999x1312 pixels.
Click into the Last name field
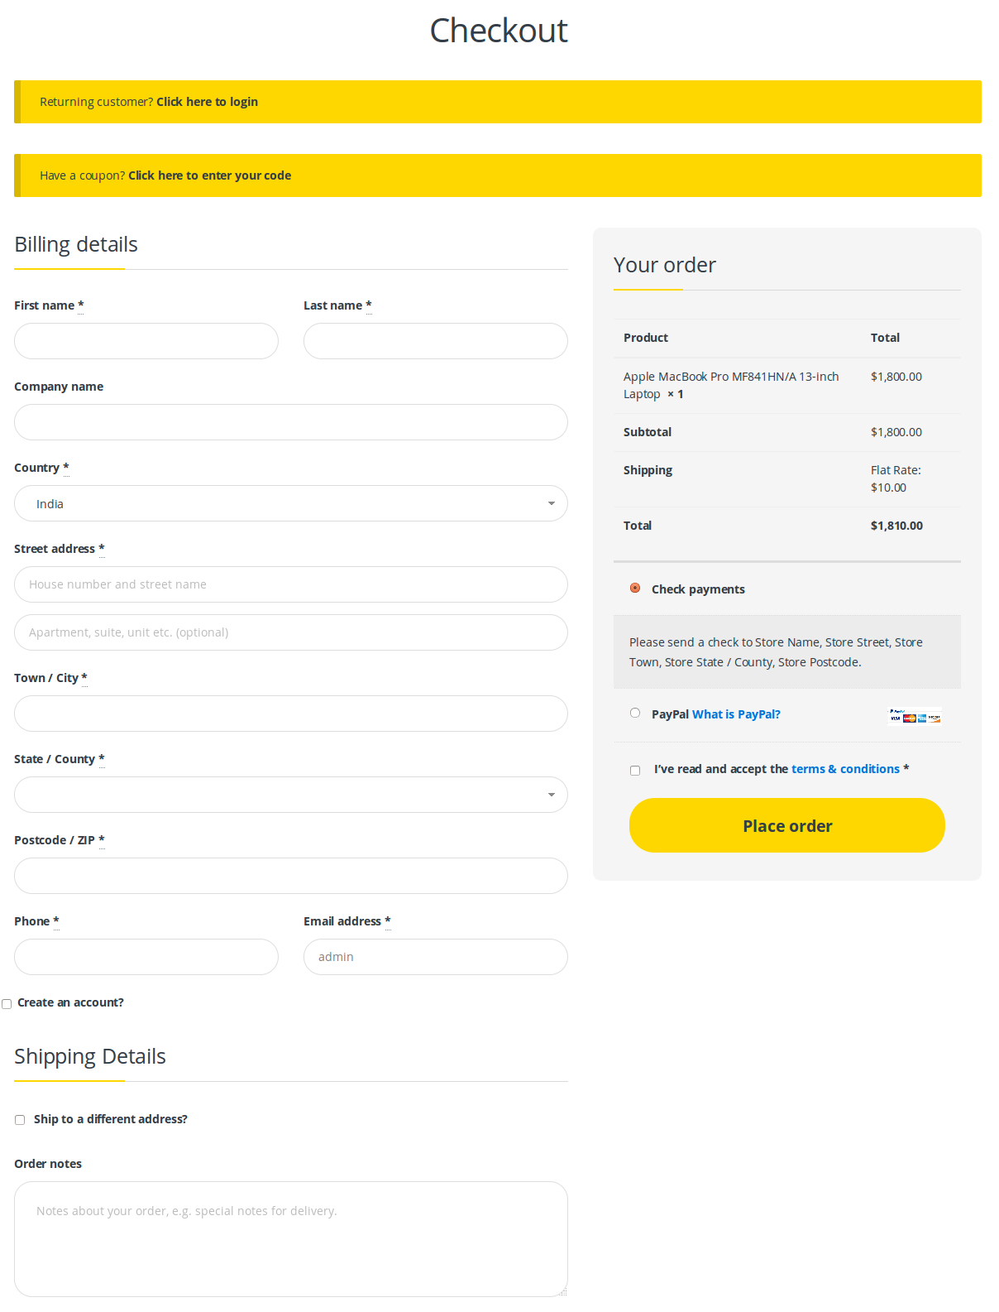pos(436,342)
